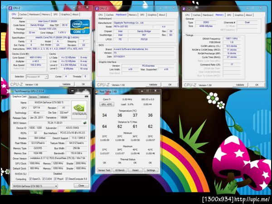Click the Close button in GPU-Z
The width and height of the screenshot is (272, 204).
[81, 185]
